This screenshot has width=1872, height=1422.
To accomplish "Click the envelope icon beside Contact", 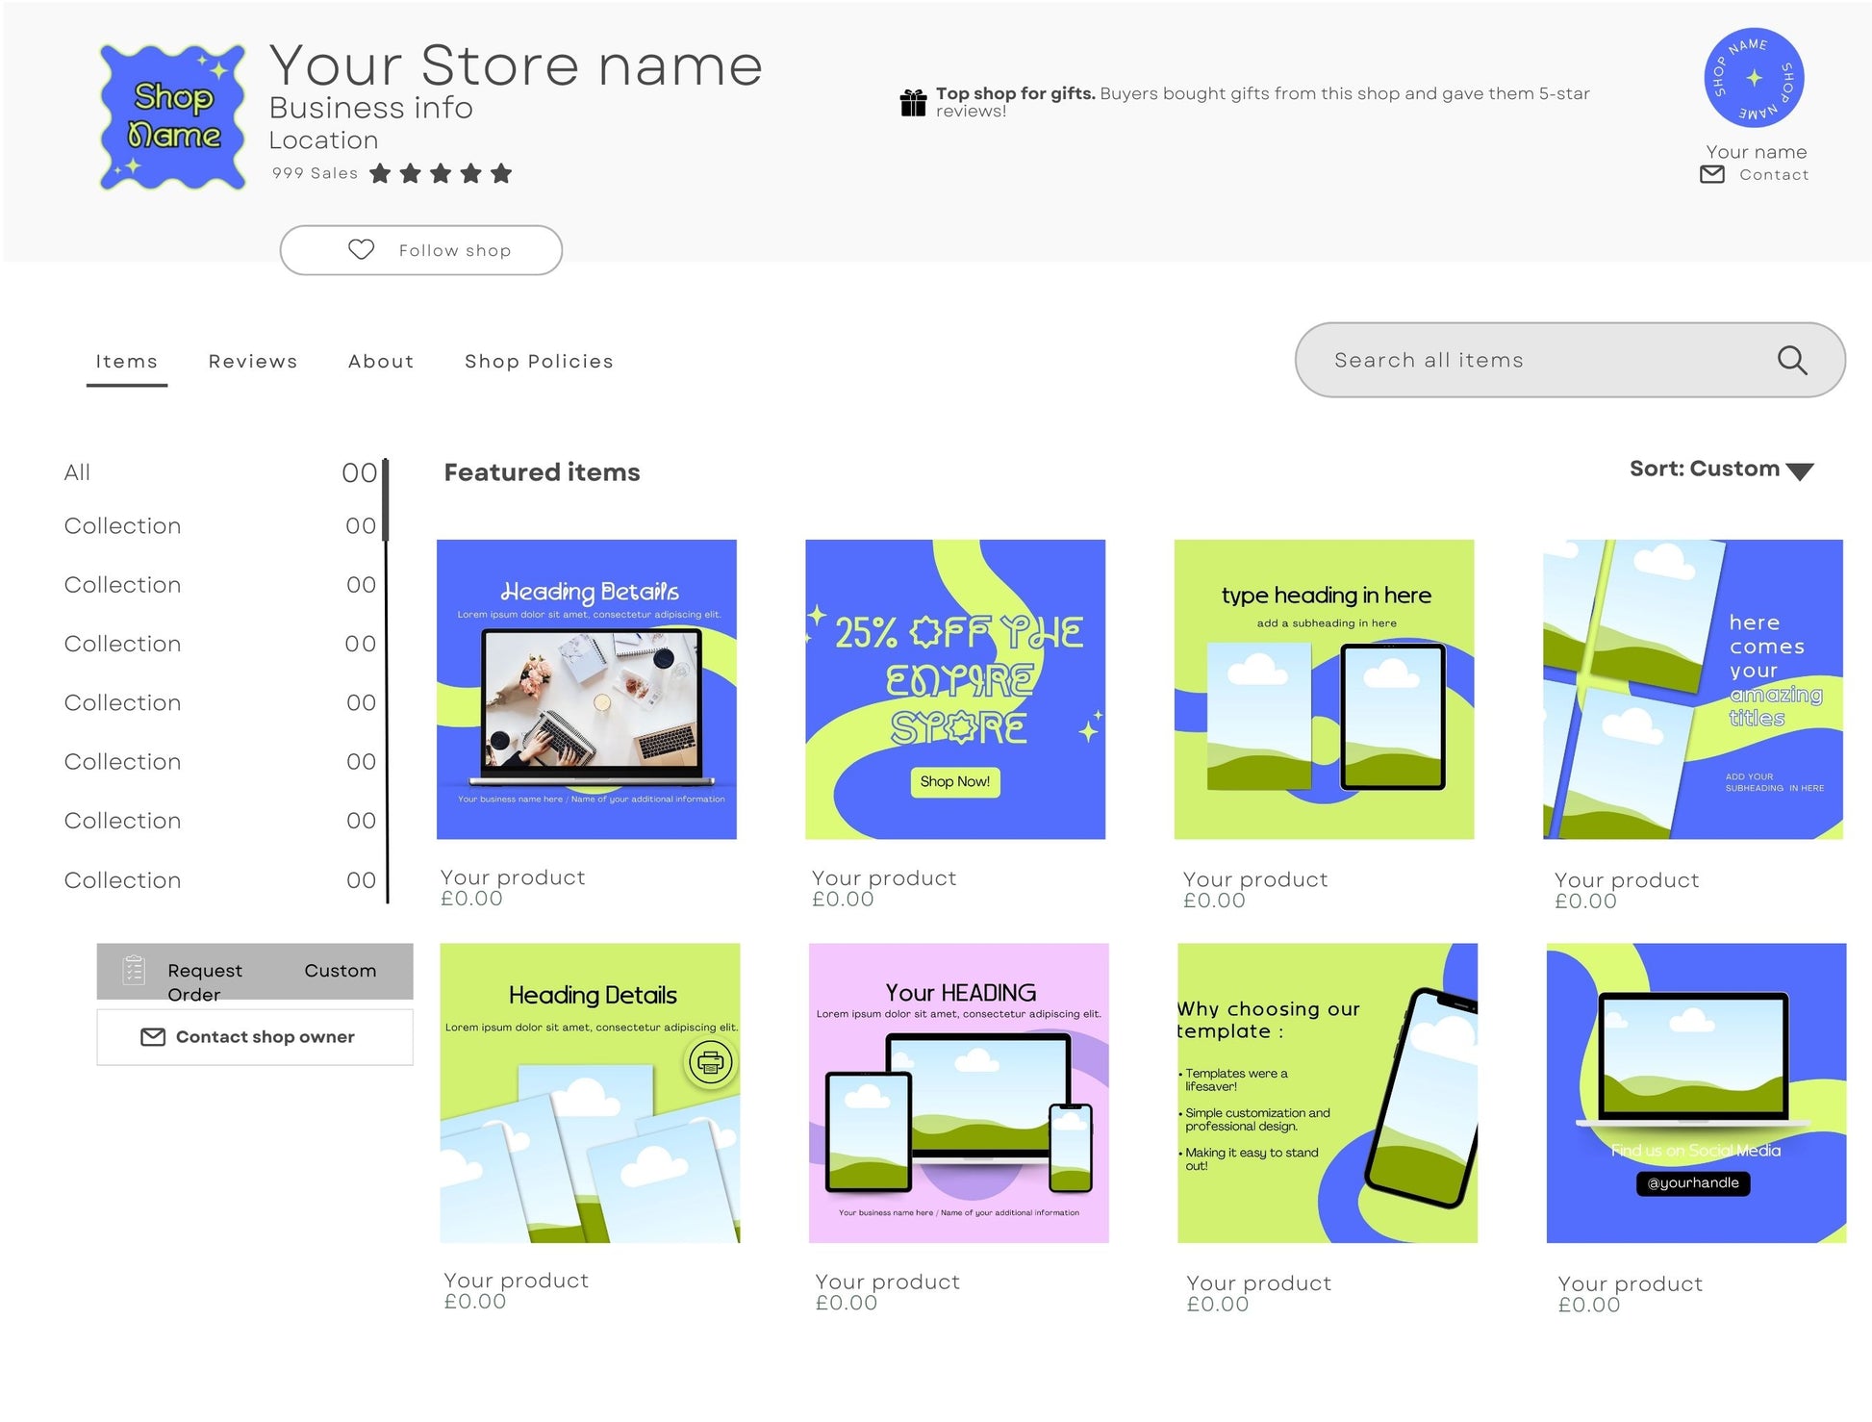I will tap(1711, 174).
